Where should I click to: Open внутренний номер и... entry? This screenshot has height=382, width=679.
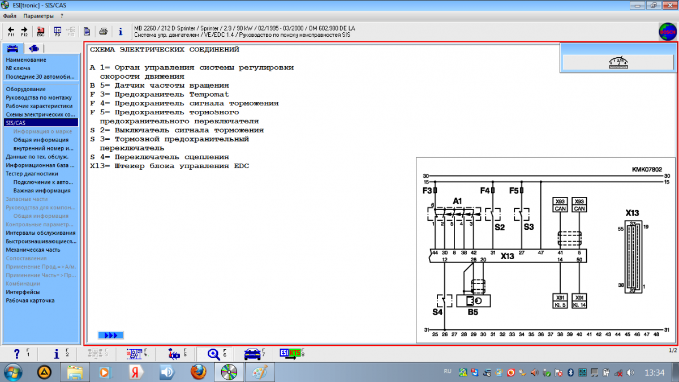pos(43,148)
